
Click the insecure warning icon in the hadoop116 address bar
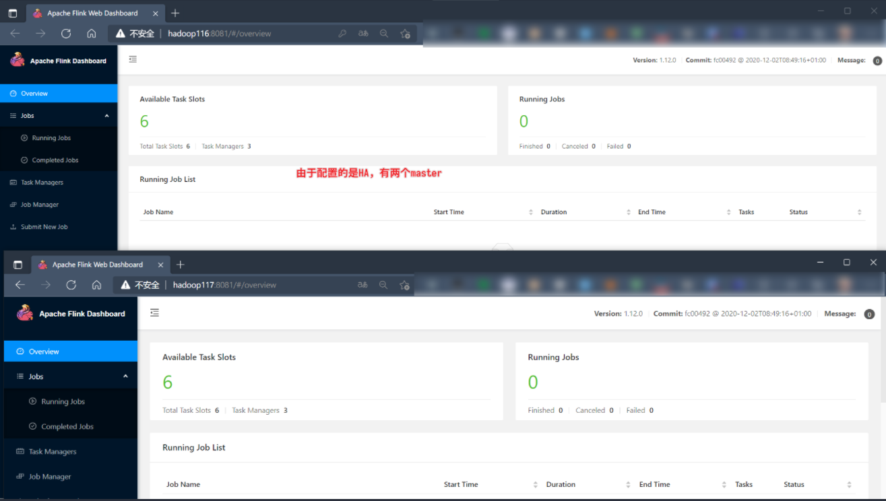(x=121, y=34)
